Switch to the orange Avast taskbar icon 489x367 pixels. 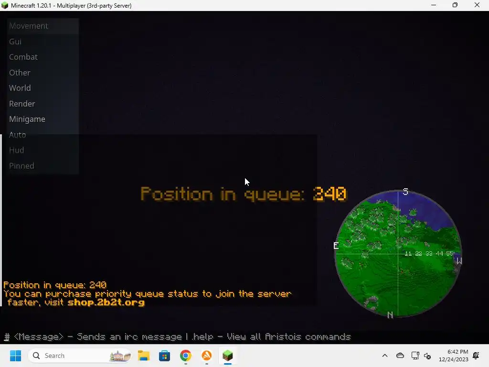click(x=206, y=356)
